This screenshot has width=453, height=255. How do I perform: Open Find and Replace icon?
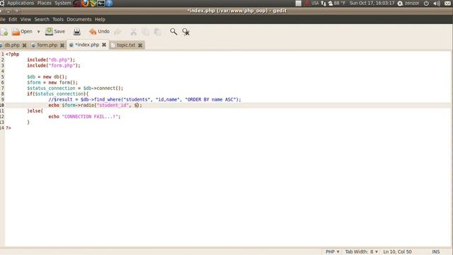(185, 32)
